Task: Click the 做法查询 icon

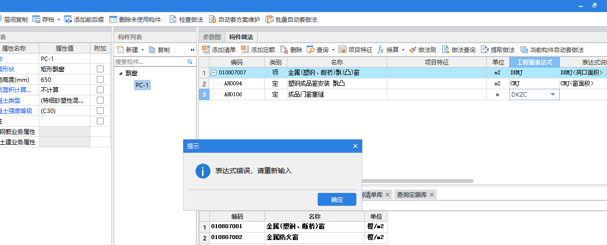Action: pyautogui.click(x=446, y=50)
